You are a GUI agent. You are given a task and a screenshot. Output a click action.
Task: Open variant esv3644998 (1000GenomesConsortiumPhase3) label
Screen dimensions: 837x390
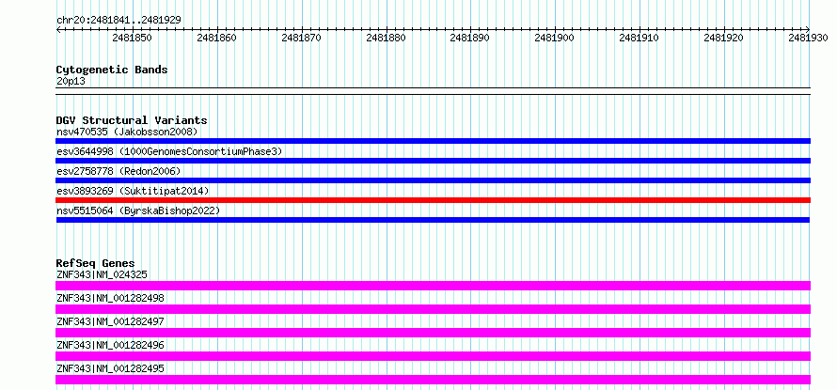pyautogui.click(x=169, y=151)
